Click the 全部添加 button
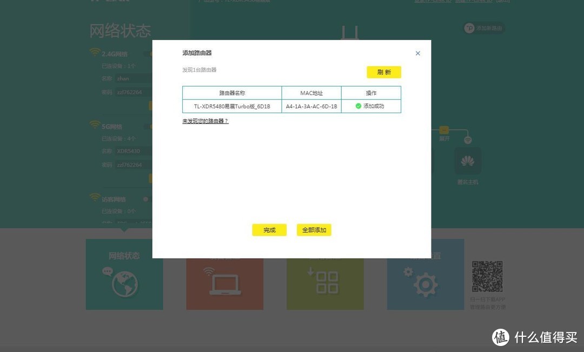The height and width of the screenshot is (352, 584). (314, 230)
